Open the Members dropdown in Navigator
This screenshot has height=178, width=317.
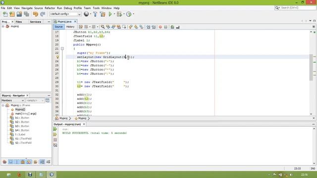point(12,100)
